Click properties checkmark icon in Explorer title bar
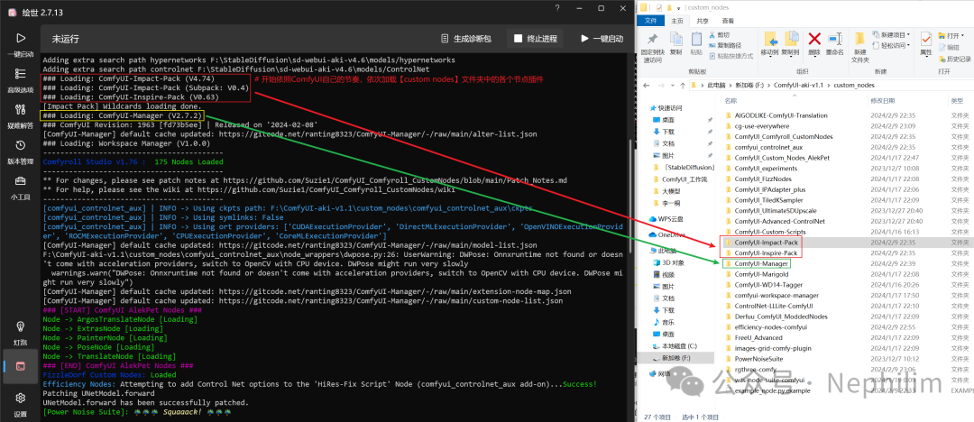Viewport: 974px width, 422px height. (x=657, y=7)
